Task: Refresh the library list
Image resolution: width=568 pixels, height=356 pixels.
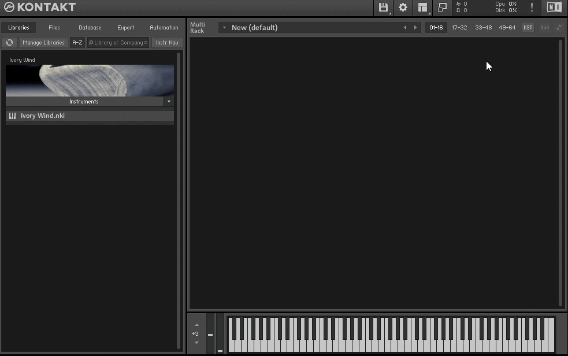Action: pyautogui.click(x=9, y=42)
